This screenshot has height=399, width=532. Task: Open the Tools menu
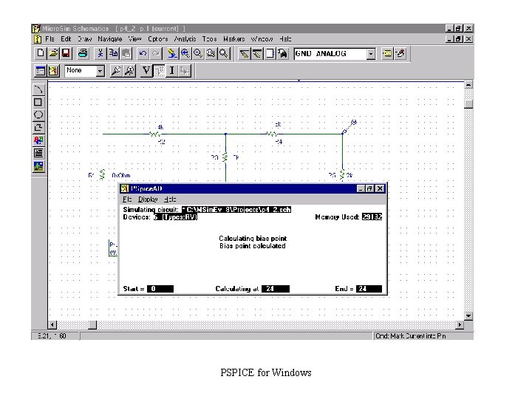(x=209, y=38)
